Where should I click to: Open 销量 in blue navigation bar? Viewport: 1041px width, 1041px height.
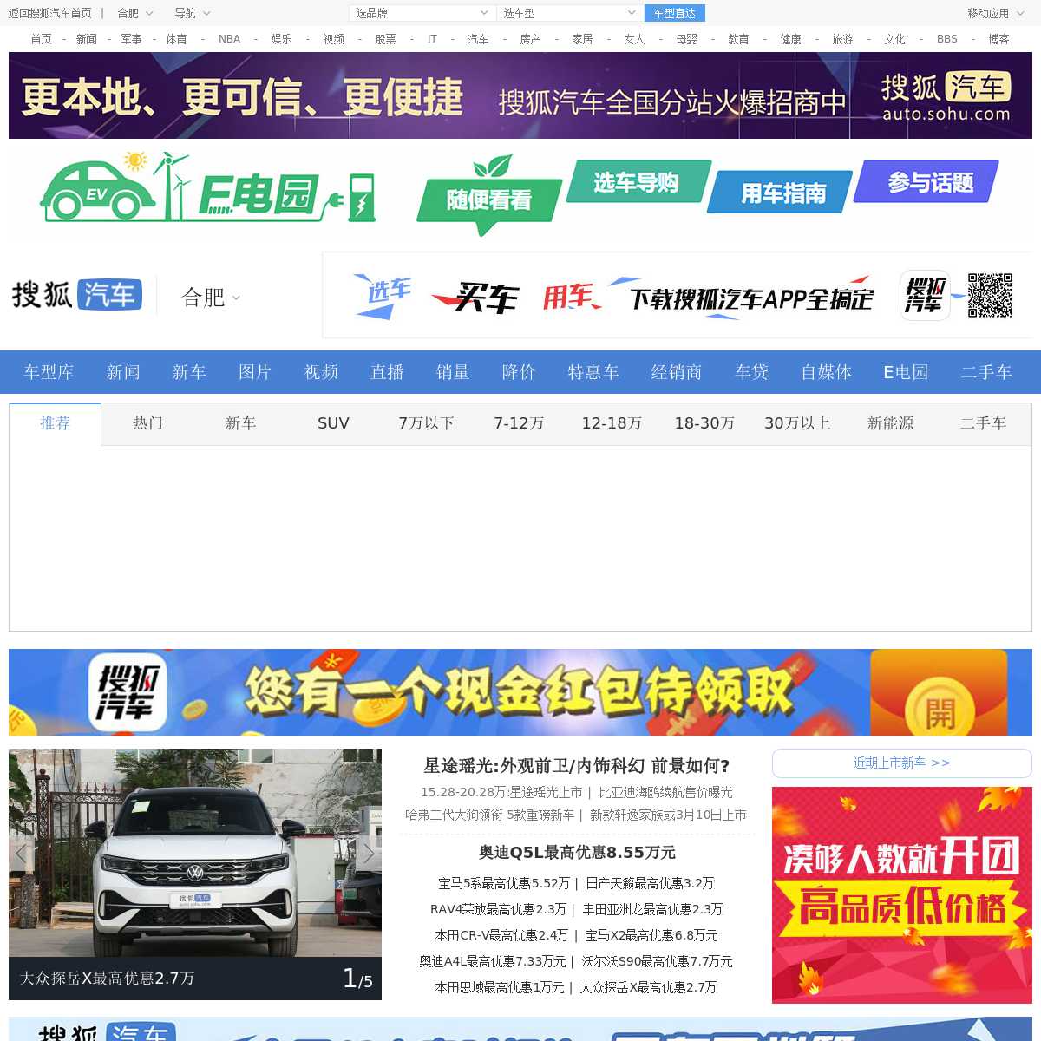point(453,372)
